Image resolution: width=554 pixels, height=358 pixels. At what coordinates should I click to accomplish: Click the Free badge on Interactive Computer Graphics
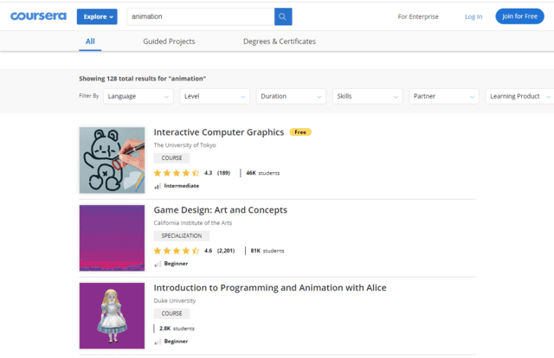tap(300, 132)
